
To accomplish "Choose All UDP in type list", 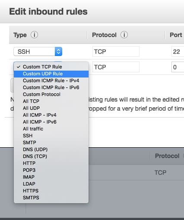I will point(51,108).
